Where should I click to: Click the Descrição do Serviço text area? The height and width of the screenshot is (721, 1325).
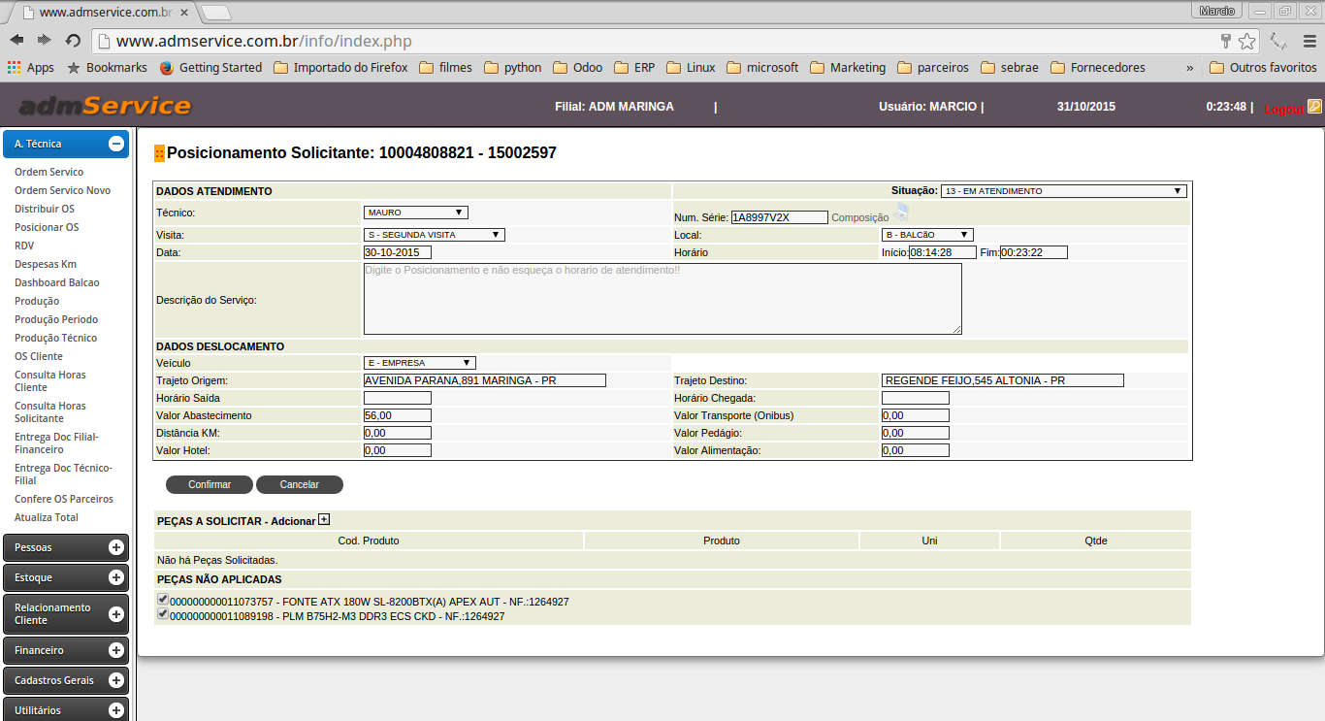pyautogui.click(x=662, y=299)
